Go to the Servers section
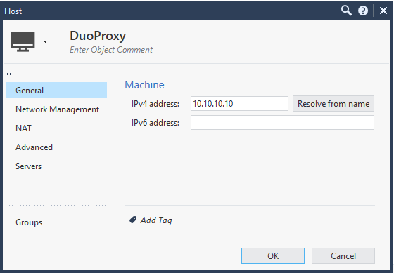 pyautogui.click(x=28, y=166)
